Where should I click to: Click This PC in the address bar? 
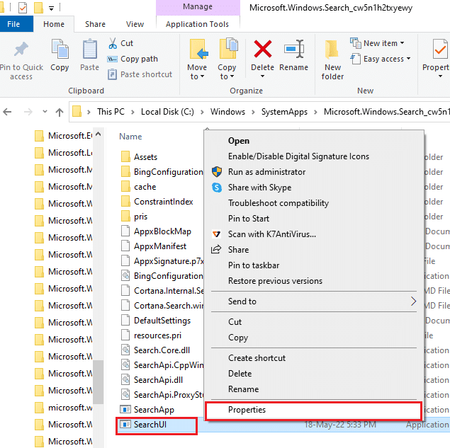click(x=111, y=112)
